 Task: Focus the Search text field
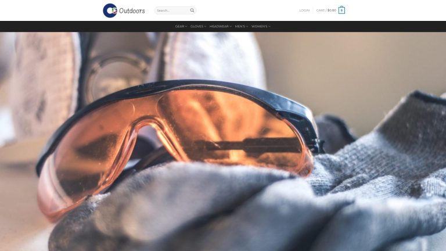172,10
